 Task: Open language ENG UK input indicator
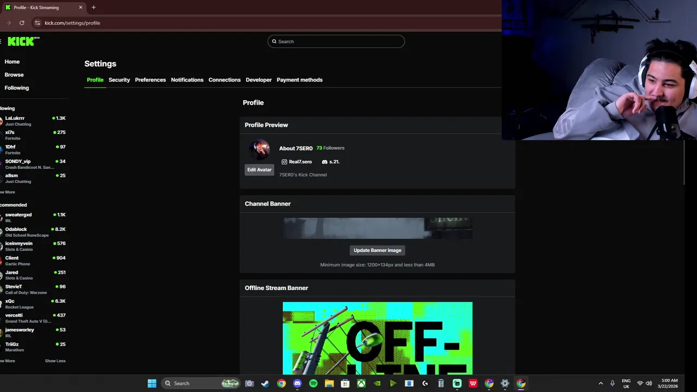pos(626,383)
